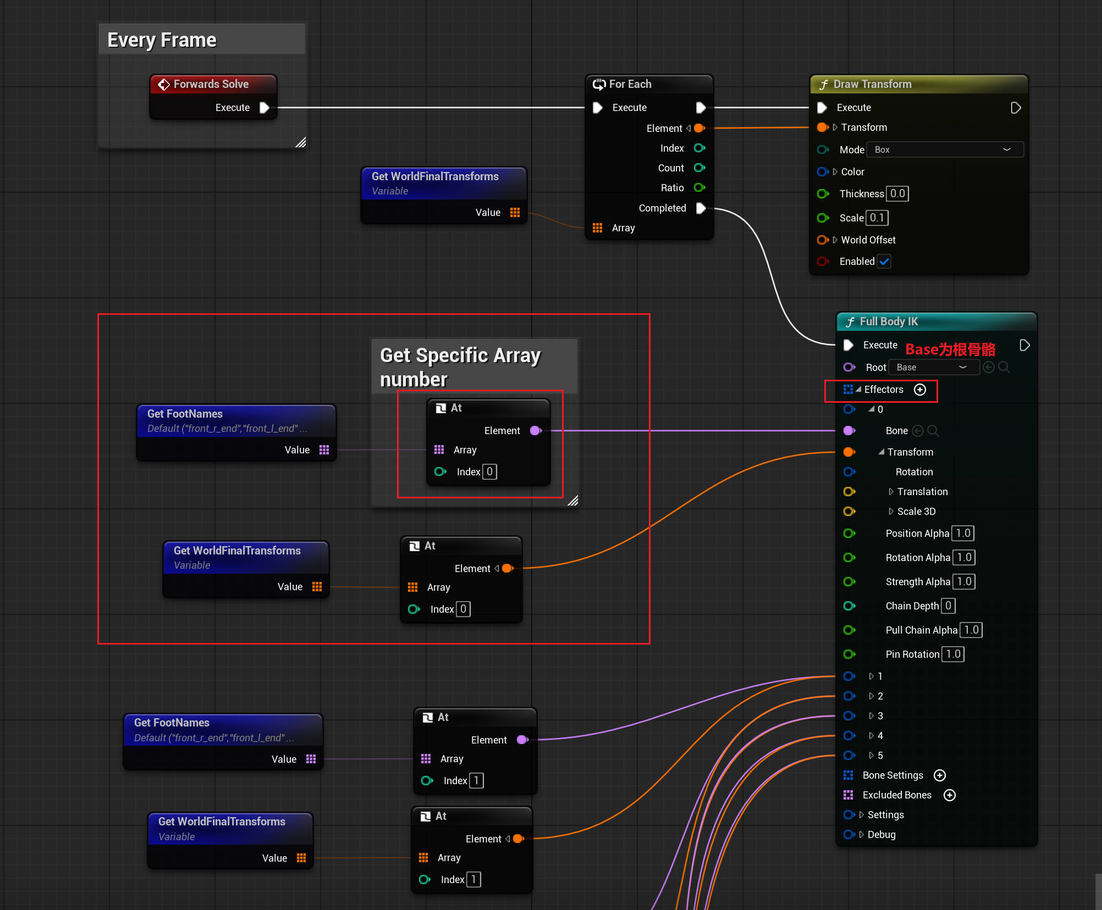Click the Forwards Solve Execute pin
Image resolution: width=1102 pixels, height=910 pixels.
[x=265, y=108]
